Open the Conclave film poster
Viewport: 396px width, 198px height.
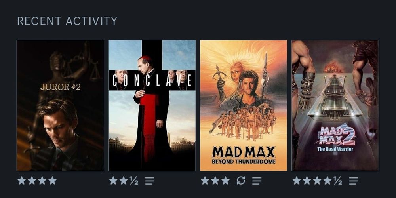[152, 106]
